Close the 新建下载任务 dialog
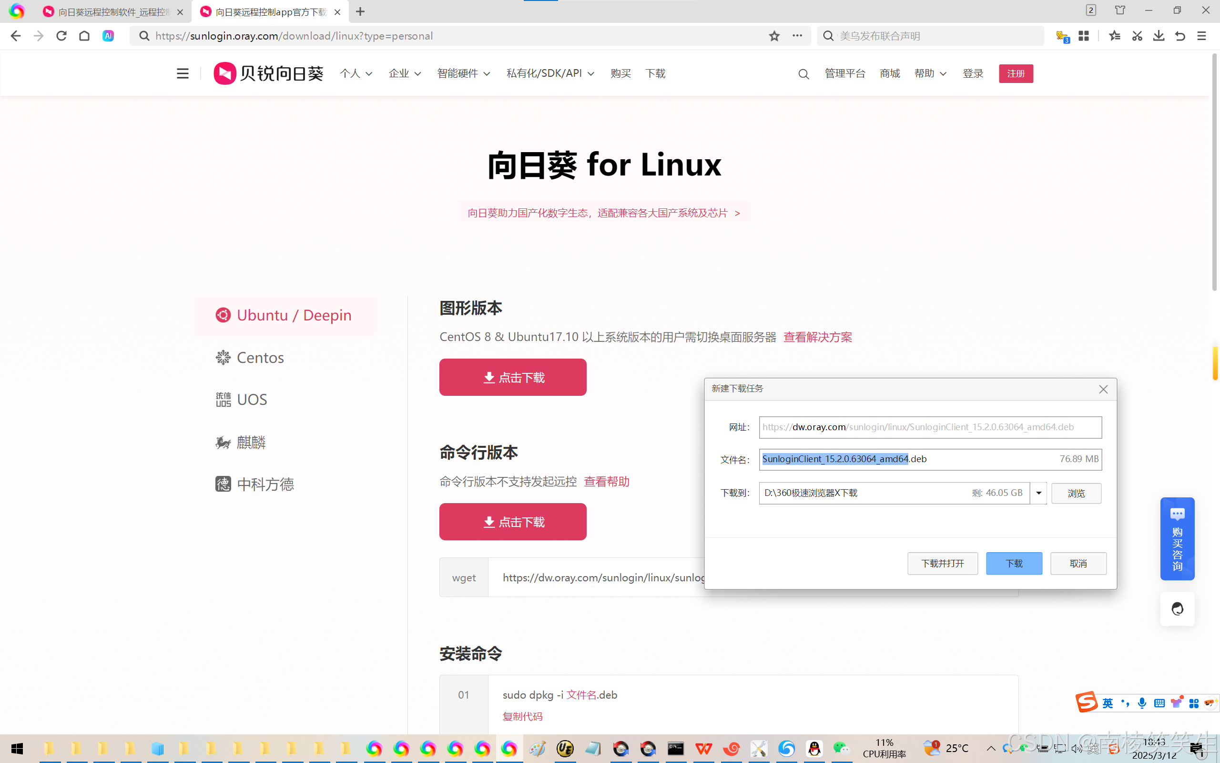The height and width of the screenshot is (763, 1220). [x=1103, y=389]
